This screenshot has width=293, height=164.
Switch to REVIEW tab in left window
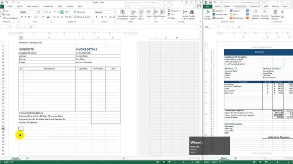pyautogui.click(x=70, y=6)
